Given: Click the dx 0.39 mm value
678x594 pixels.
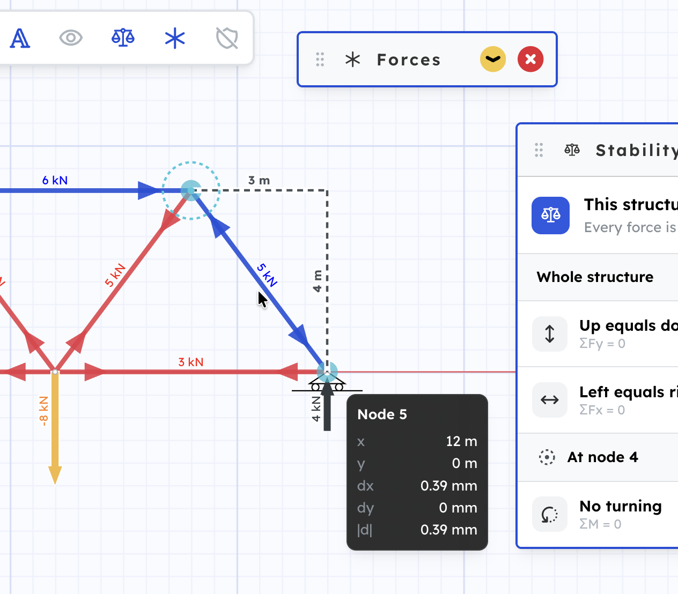Looking at the screenshot, I should coord(449,486).
